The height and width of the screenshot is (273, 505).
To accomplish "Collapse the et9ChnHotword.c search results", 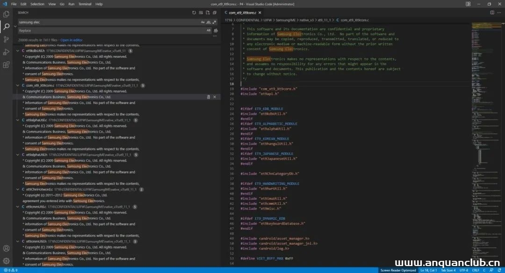I will tap(18, 189).
